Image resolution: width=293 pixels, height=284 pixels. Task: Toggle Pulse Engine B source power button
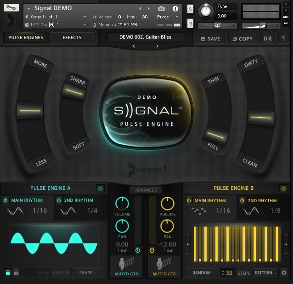coord(152,250)
